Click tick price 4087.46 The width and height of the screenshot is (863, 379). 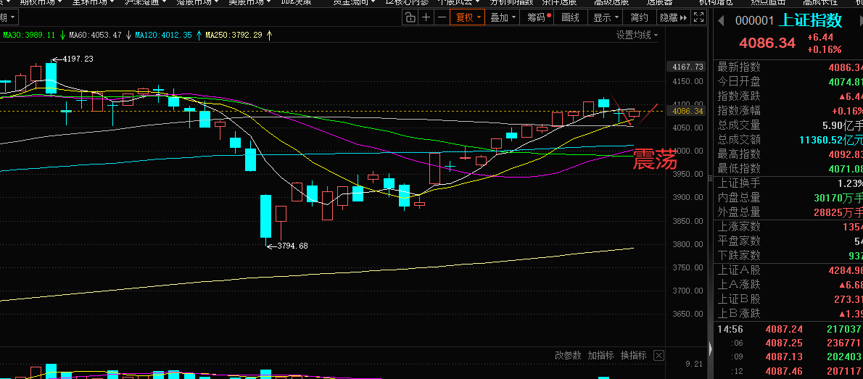point(784,371)
